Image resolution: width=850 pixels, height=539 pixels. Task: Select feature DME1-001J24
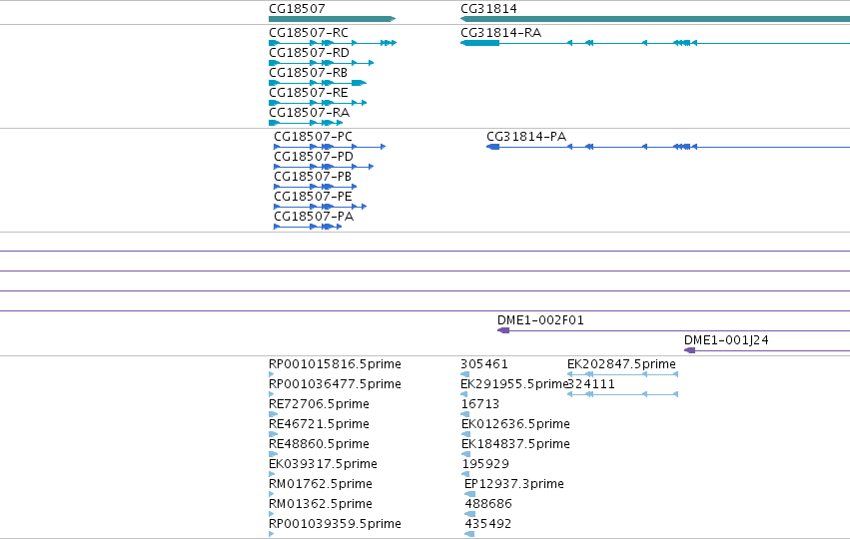(726, 340)
